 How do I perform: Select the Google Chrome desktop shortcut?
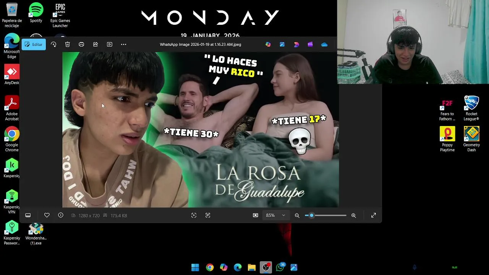click(12, 139)
